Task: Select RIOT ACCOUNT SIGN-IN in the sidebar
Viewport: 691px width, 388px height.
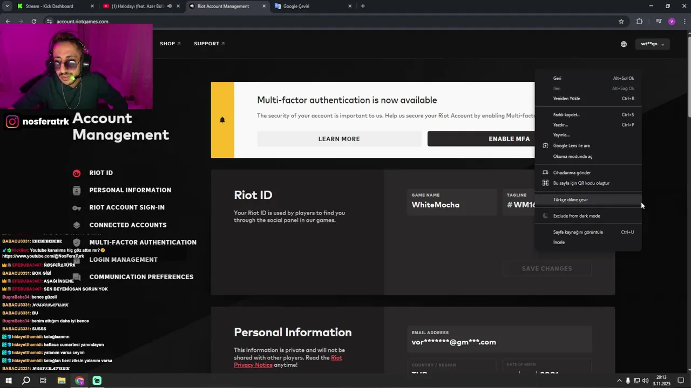Action: click(127, 207)
